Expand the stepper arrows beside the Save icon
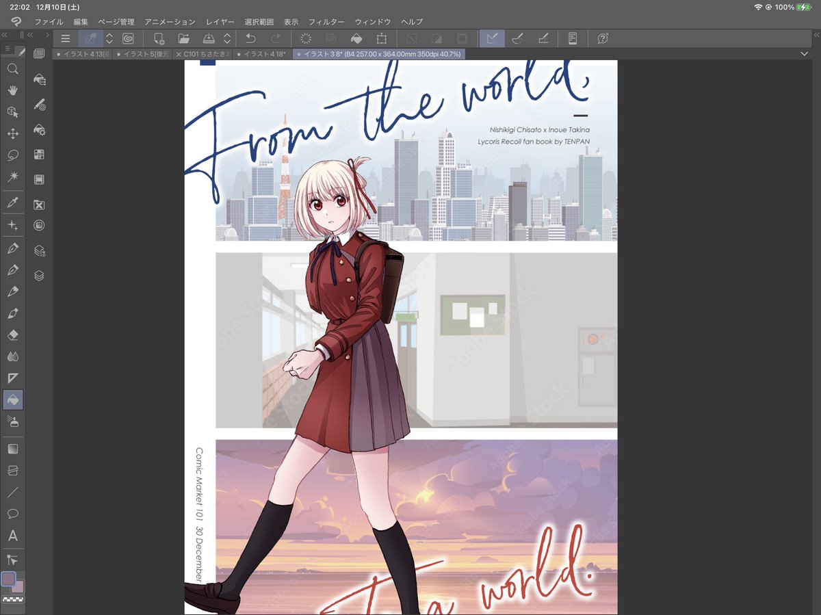The image size is (821, 615). (227, 39)
